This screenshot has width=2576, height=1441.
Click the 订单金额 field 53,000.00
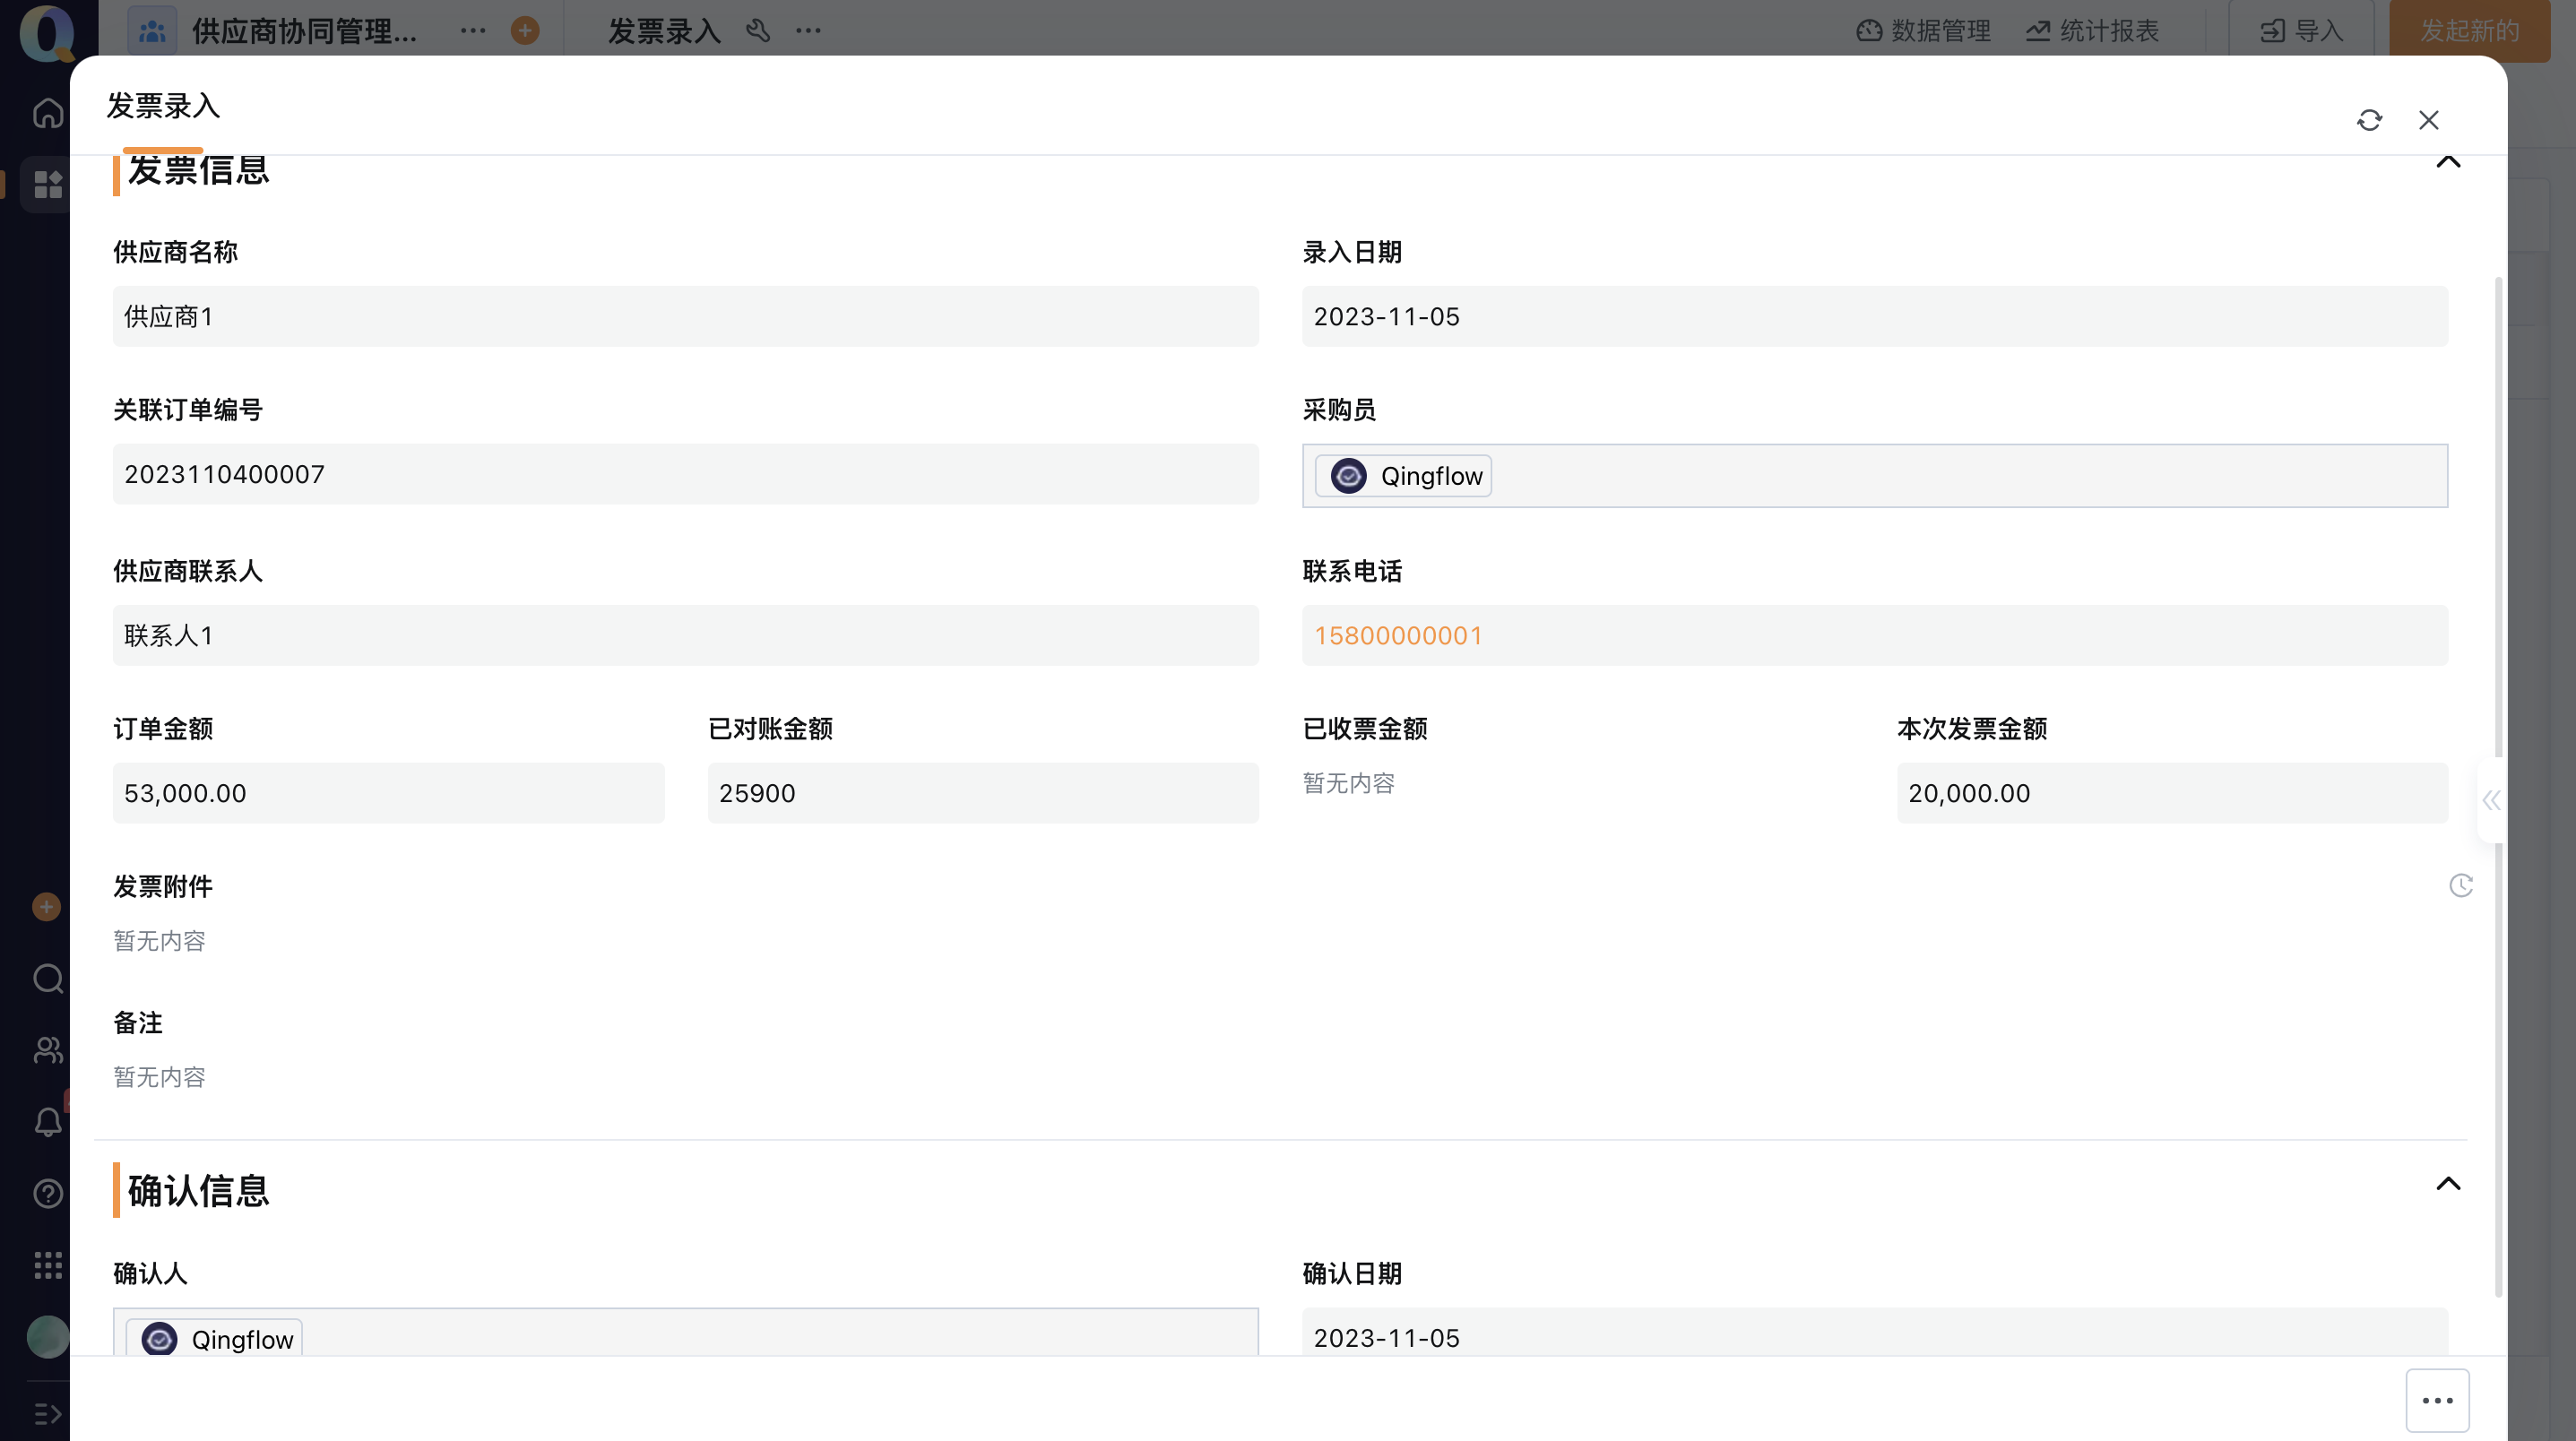click(388, 793)
